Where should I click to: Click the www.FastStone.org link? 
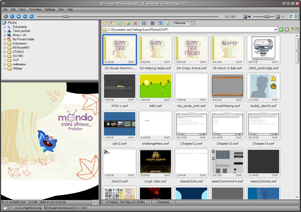[x=28, y=208]
